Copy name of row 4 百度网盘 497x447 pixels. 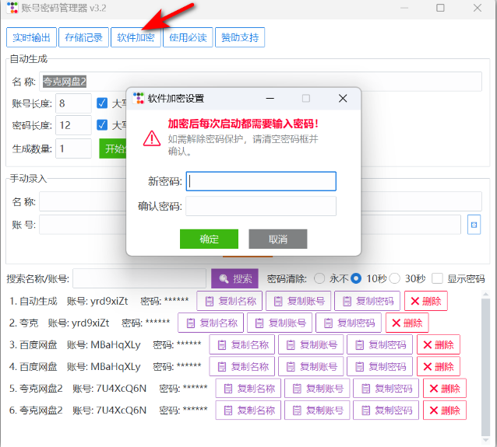pos(242,366)
